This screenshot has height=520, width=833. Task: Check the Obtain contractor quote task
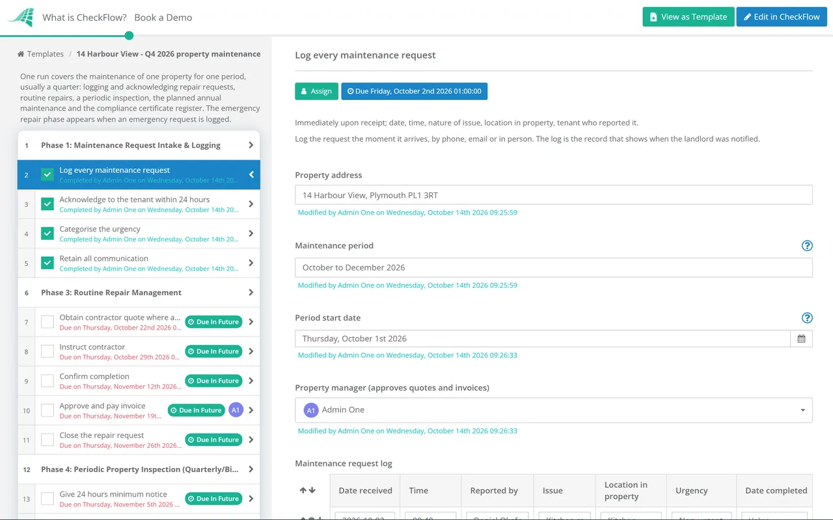pyautogui.click(x=48, y=322)
